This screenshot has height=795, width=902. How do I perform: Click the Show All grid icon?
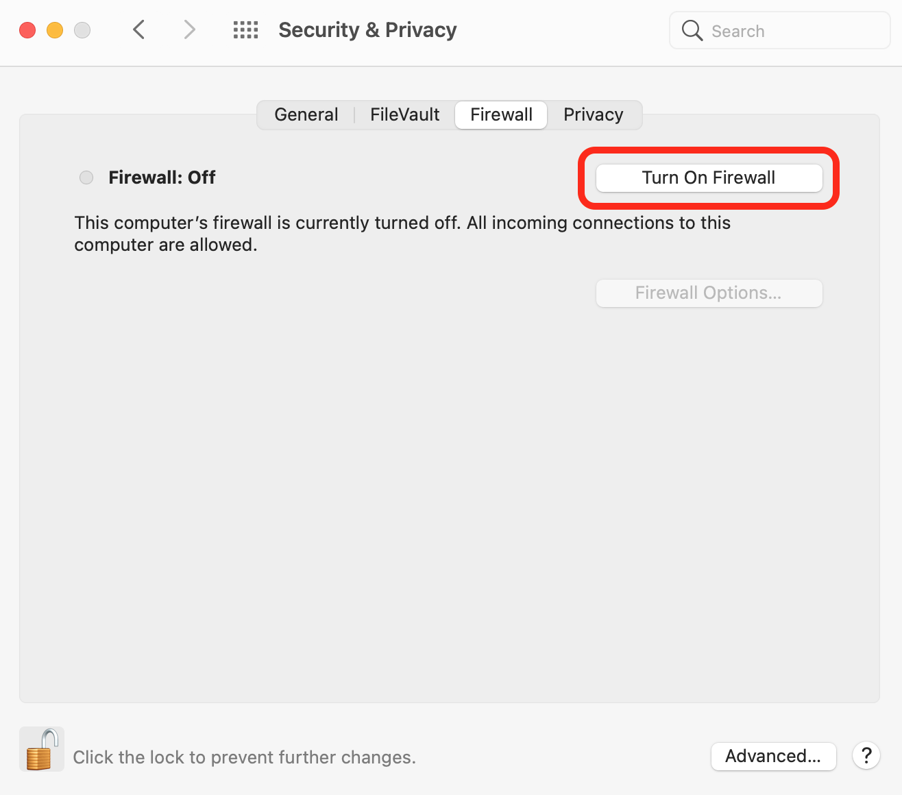coord(245,29)
